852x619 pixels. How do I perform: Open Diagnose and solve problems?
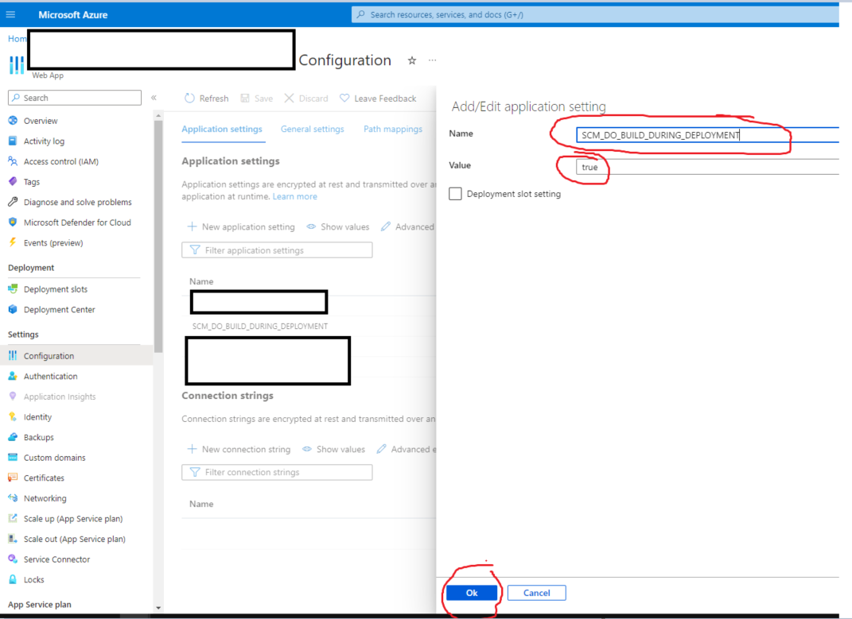[x=77, y=202]
